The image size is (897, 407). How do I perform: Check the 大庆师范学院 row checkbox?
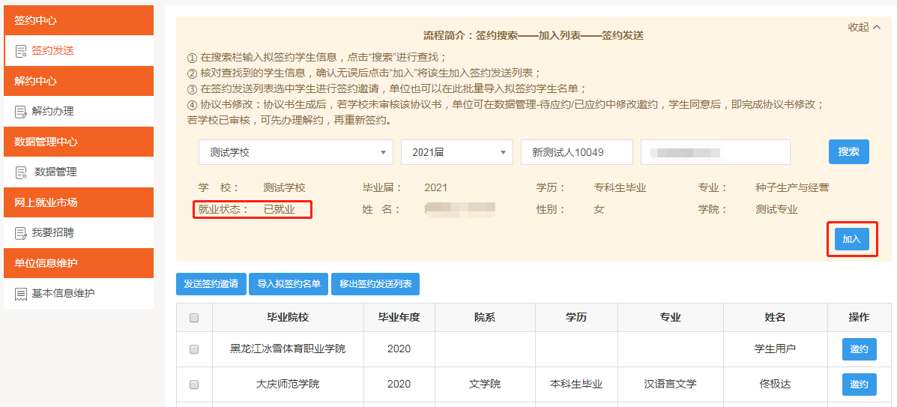[x=194, y=385]
